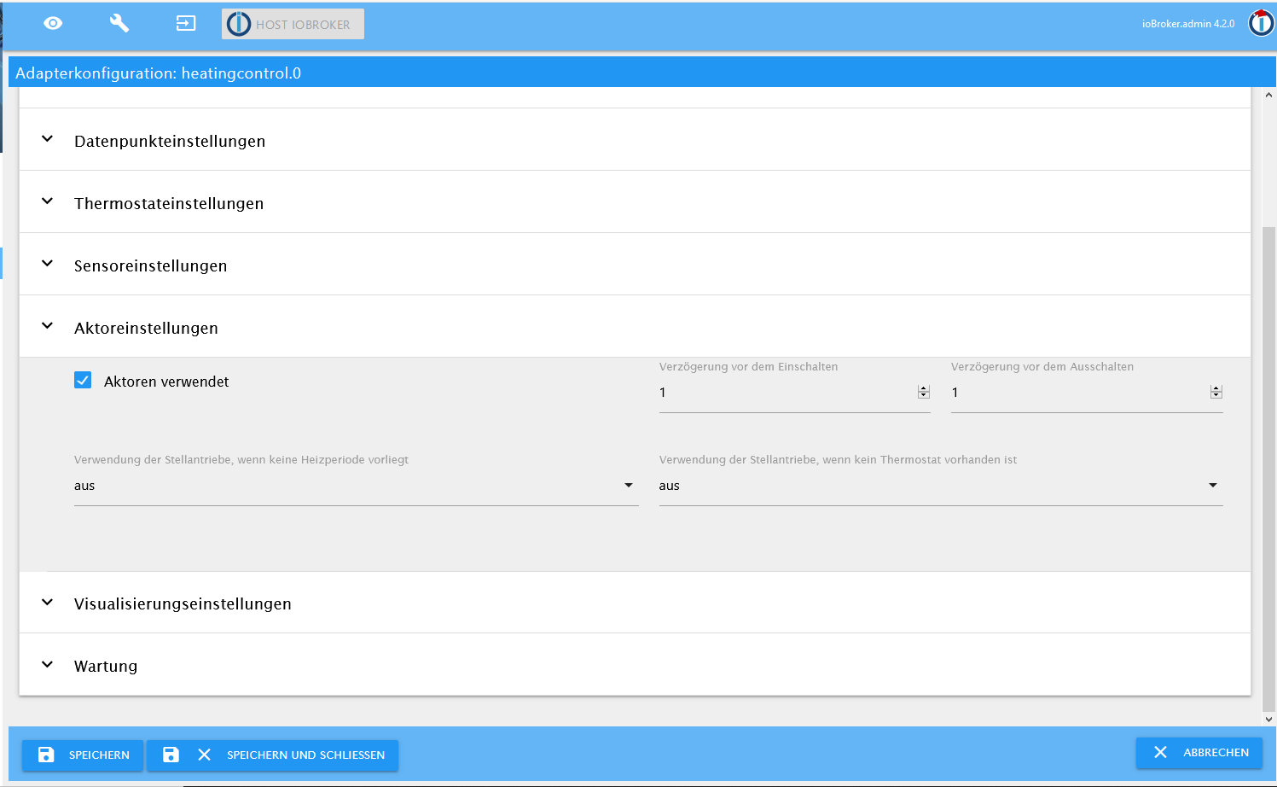Click the eye visibility icon in top bar

[53, 23]
